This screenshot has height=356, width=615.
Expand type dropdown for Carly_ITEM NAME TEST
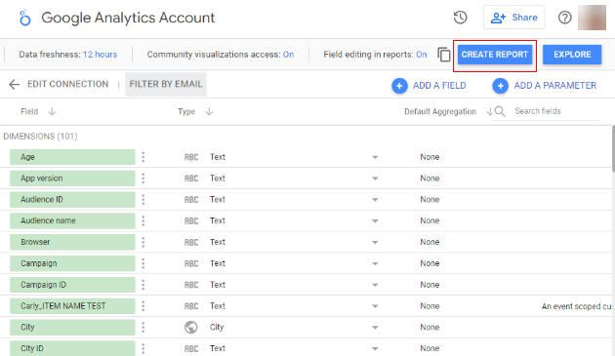tap(375, 306)
